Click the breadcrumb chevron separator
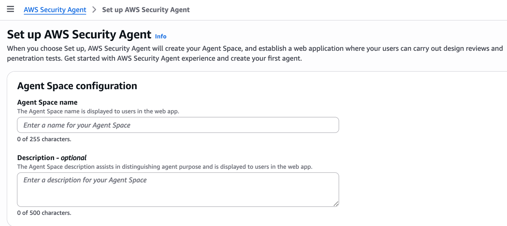This screenshot has width=507, height=226. (x=94, y=10)
